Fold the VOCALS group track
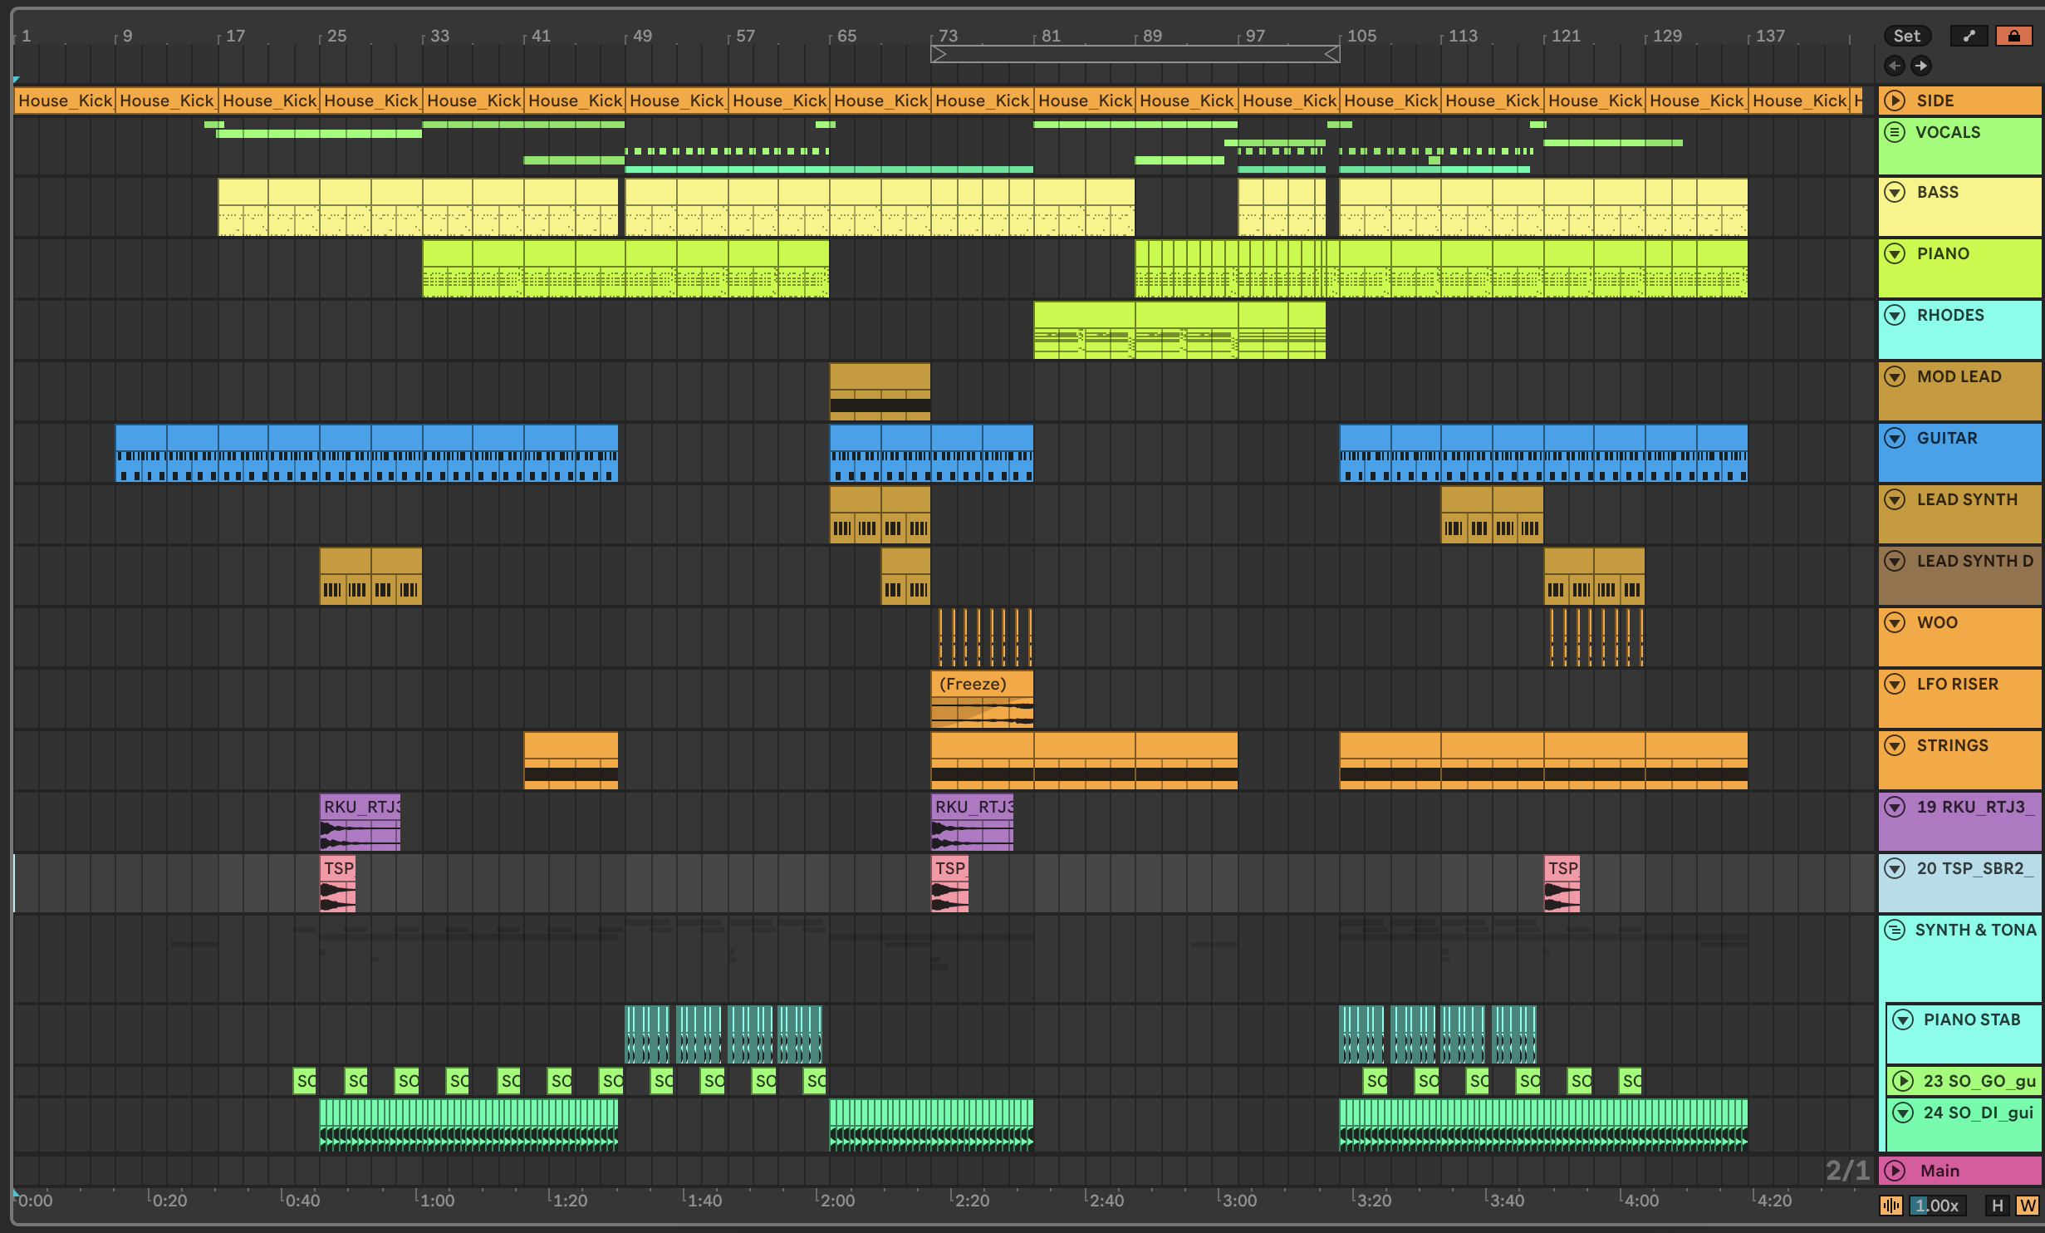2045x1233 pixels. [1895, 132]
